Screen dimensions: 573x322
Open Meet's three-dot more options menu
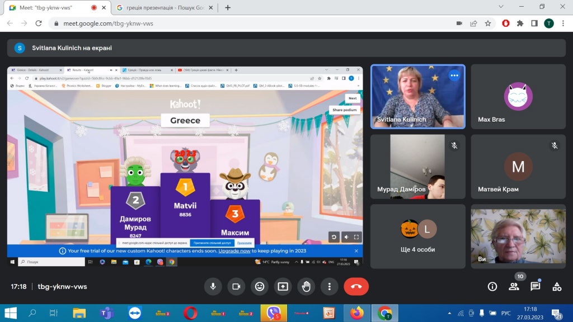(x=330, y=286)
